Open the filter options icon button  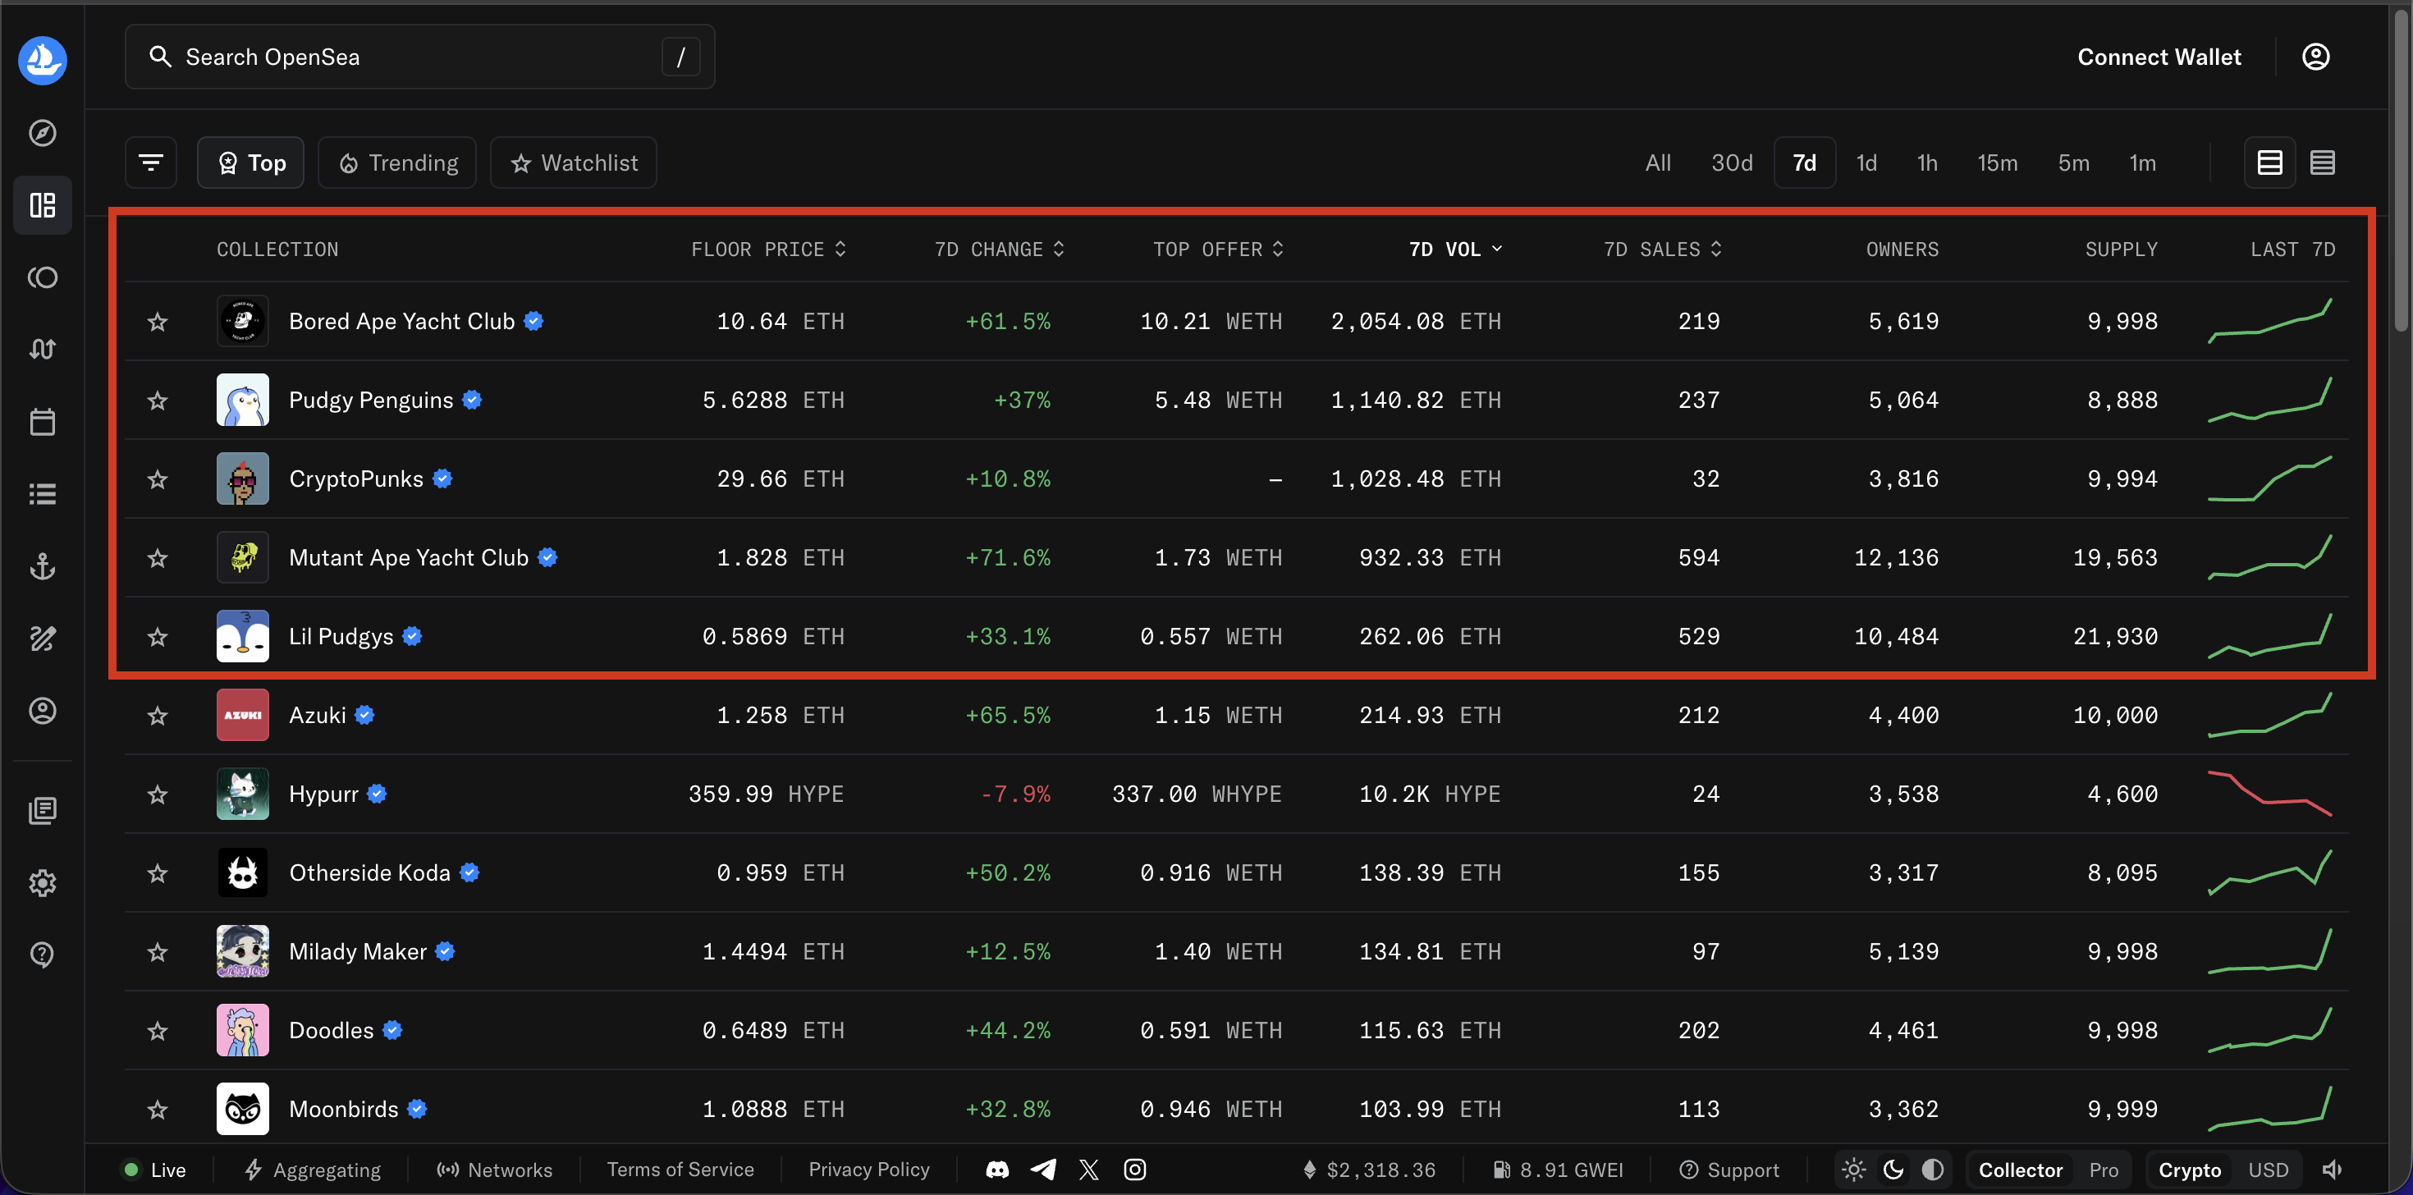click(x=151, y=163)
